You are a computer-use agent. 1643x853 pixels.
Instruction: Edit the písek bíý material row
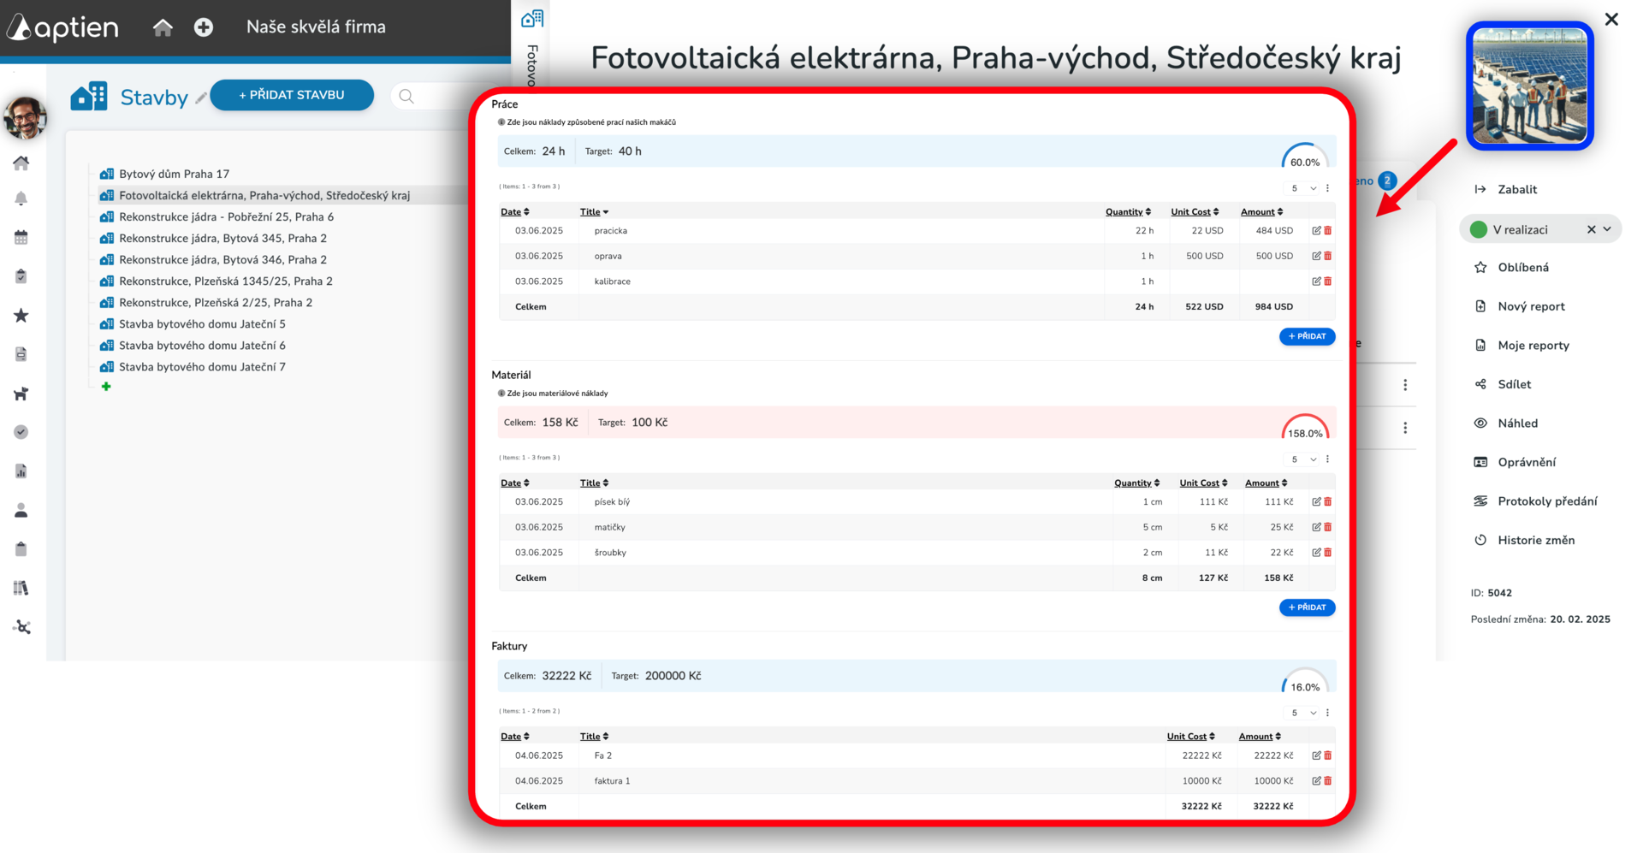click(x=1316, y=501)
